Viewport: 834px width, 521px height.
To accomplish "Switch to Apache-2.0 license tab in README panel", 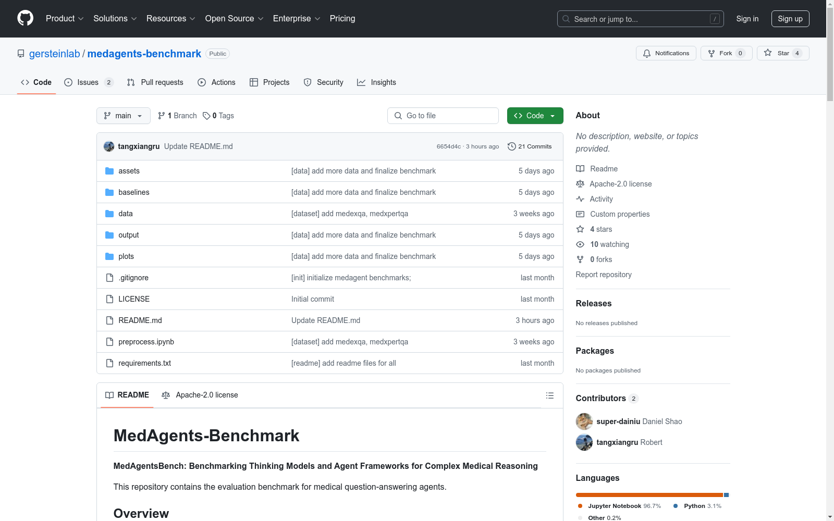I will click(x=200, y=395).
